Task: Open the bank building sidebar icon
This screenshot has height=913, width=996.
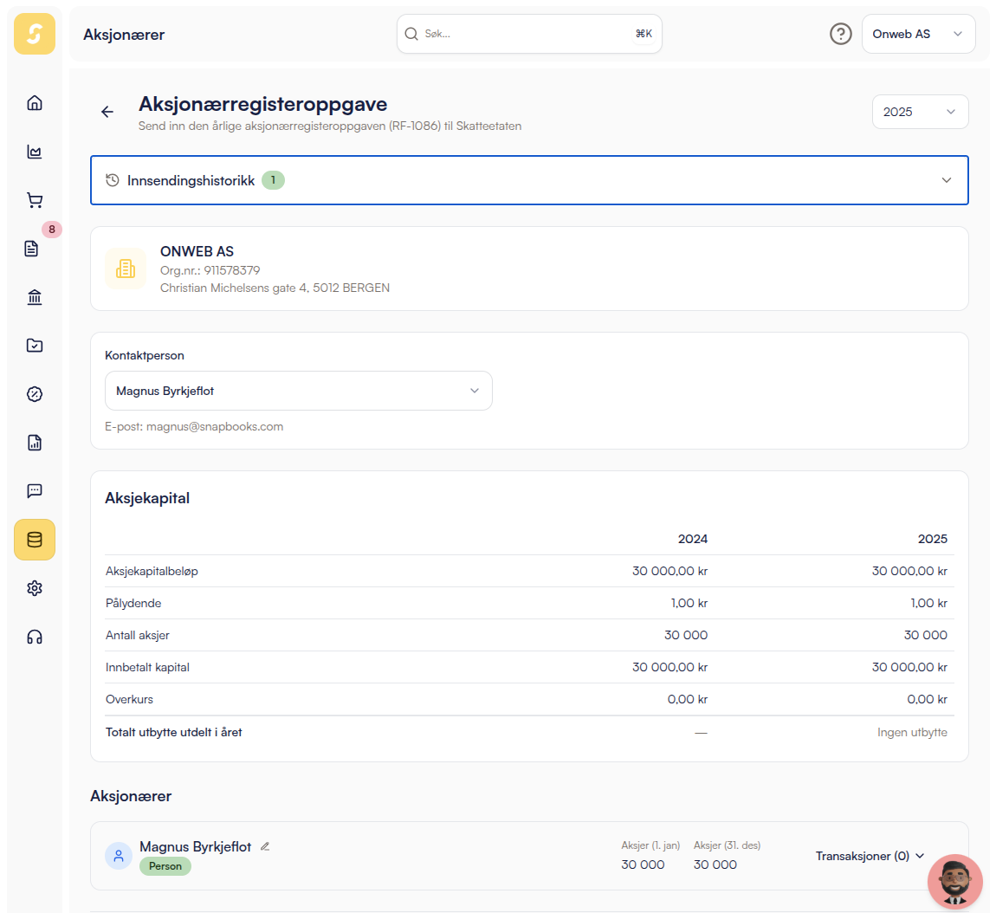Action: pyautogui.click(x=35, y=297)
